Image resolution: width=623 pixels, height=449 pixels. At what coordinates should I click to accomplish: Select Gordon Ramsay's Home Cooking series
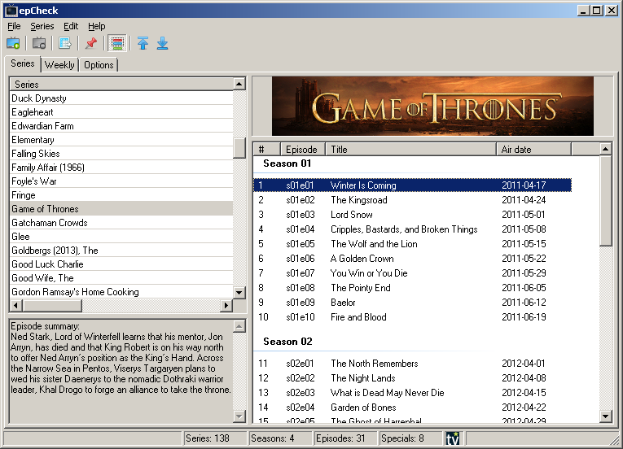(121, 292)
